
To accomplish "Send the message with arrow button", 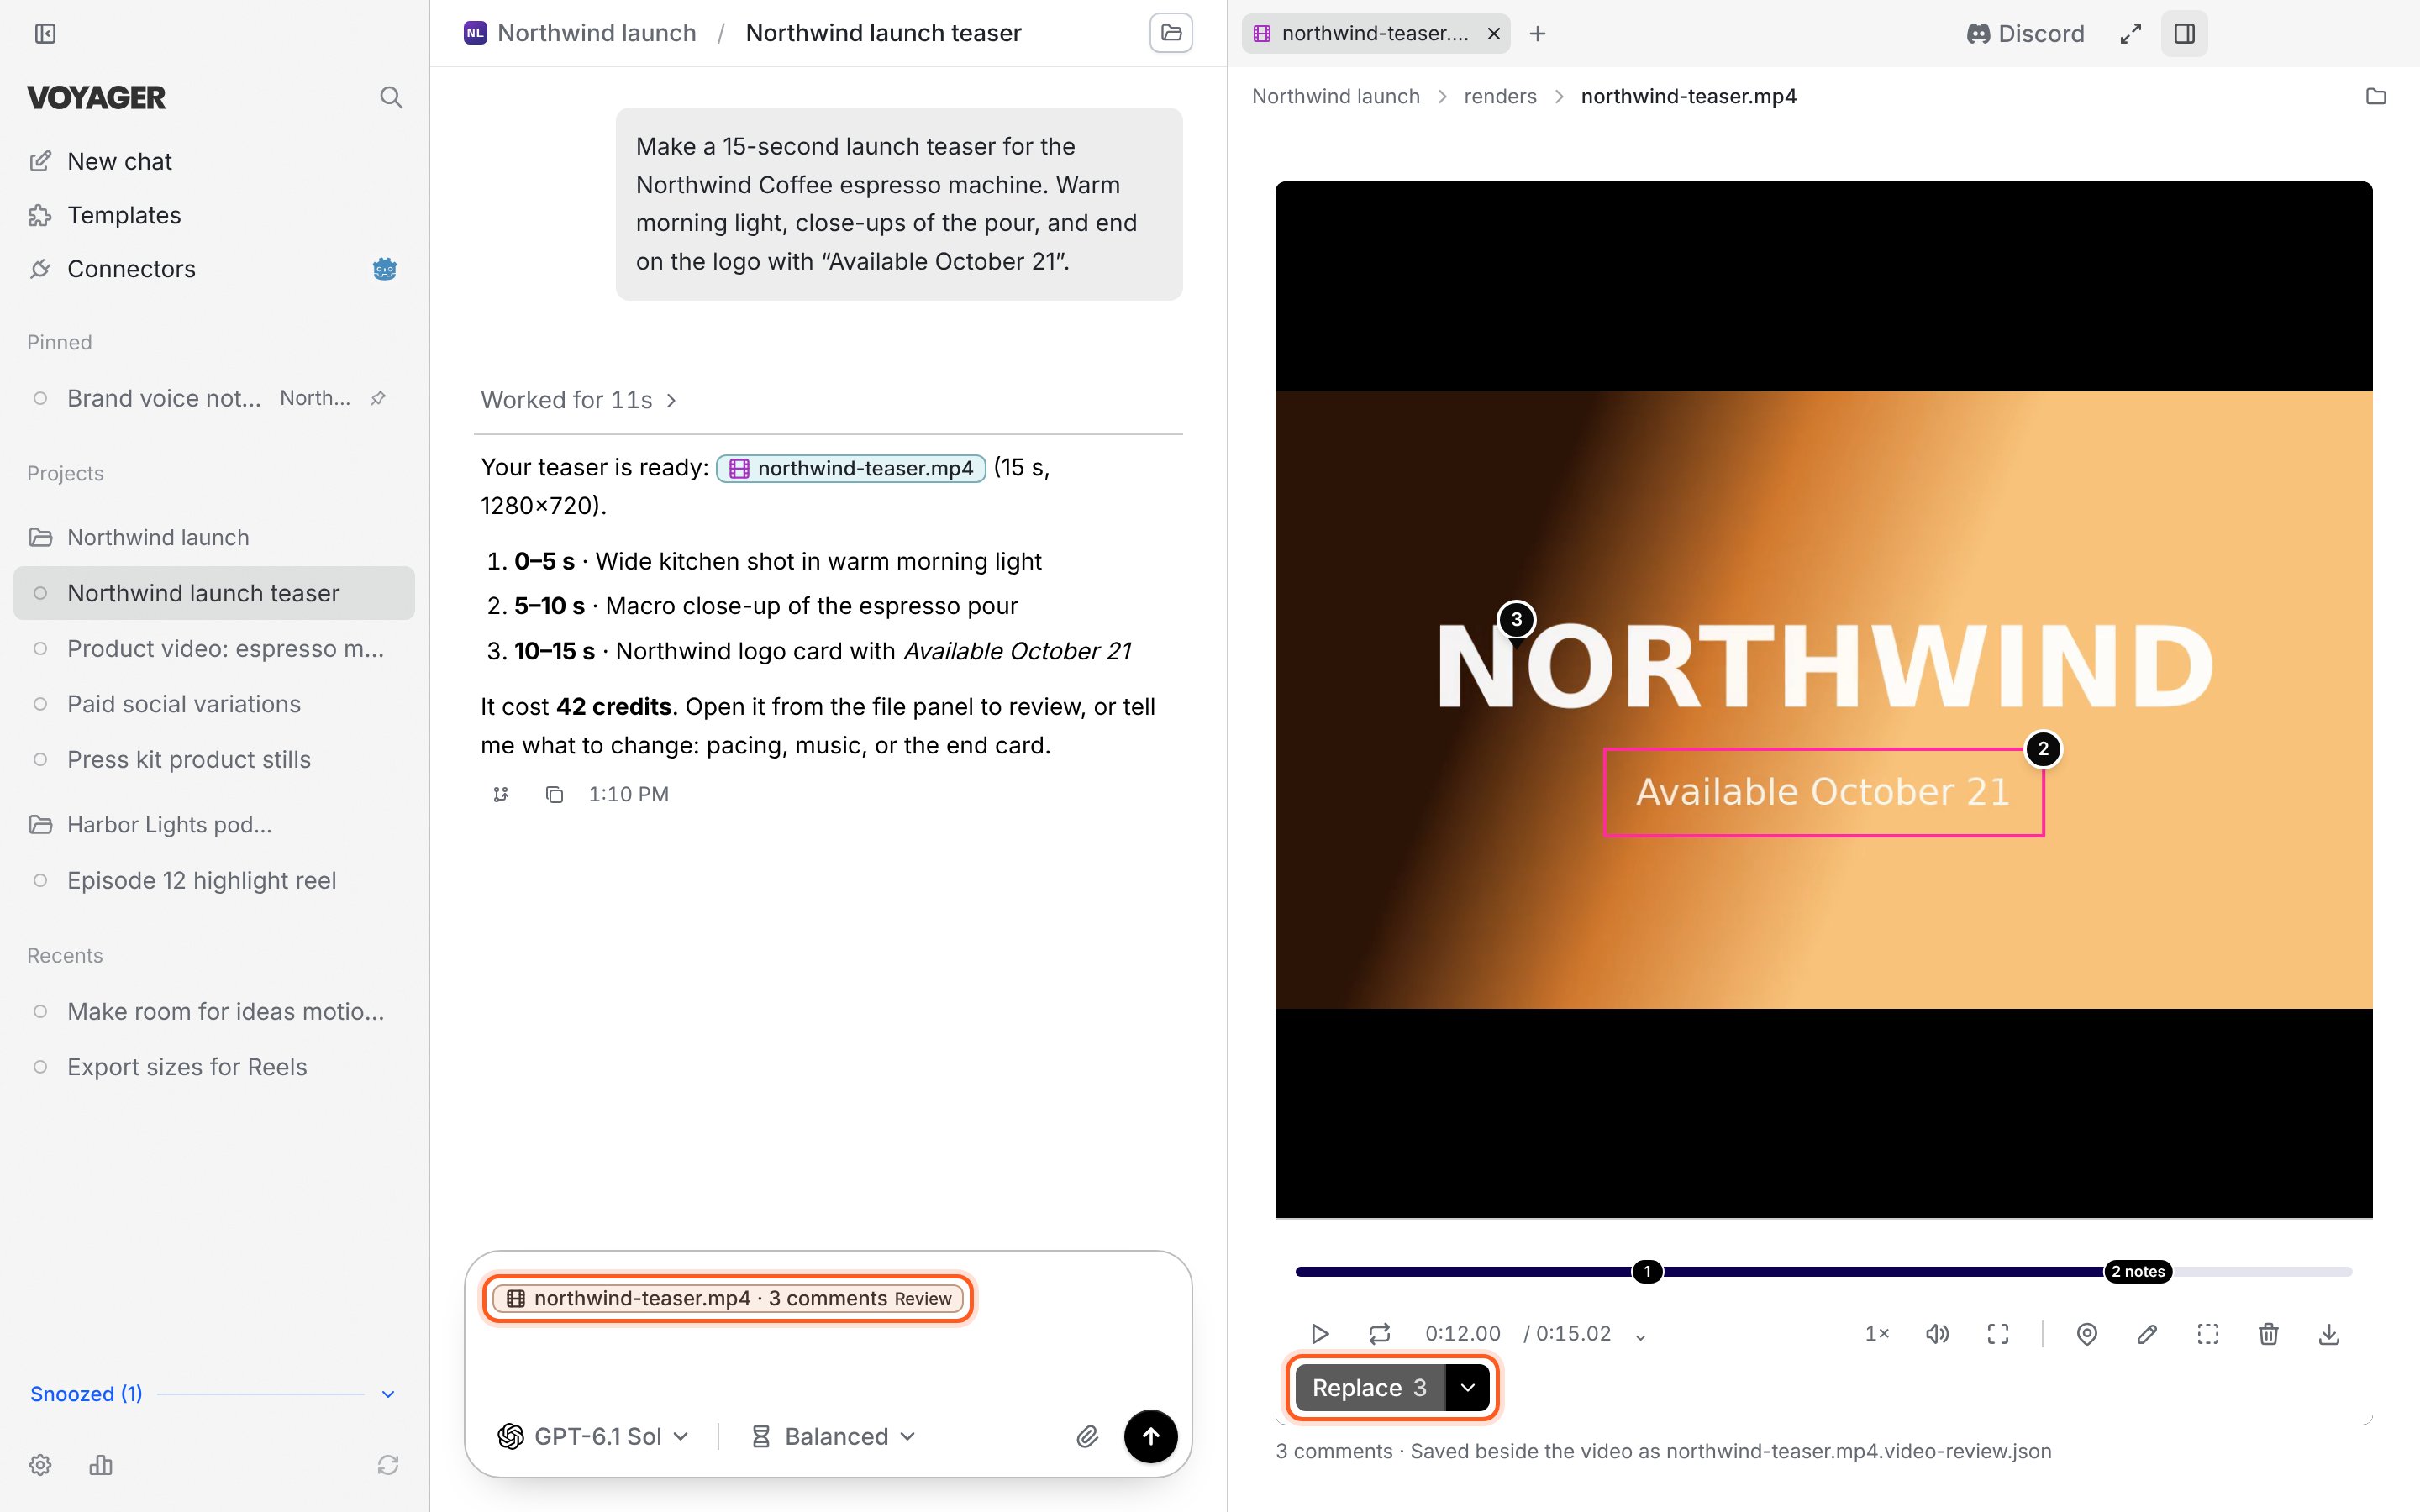I will [x=1150, y=1436].
